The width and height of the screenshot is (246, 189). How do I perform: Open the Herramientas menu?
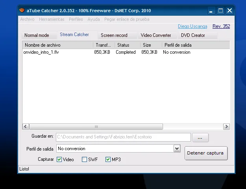52,19
